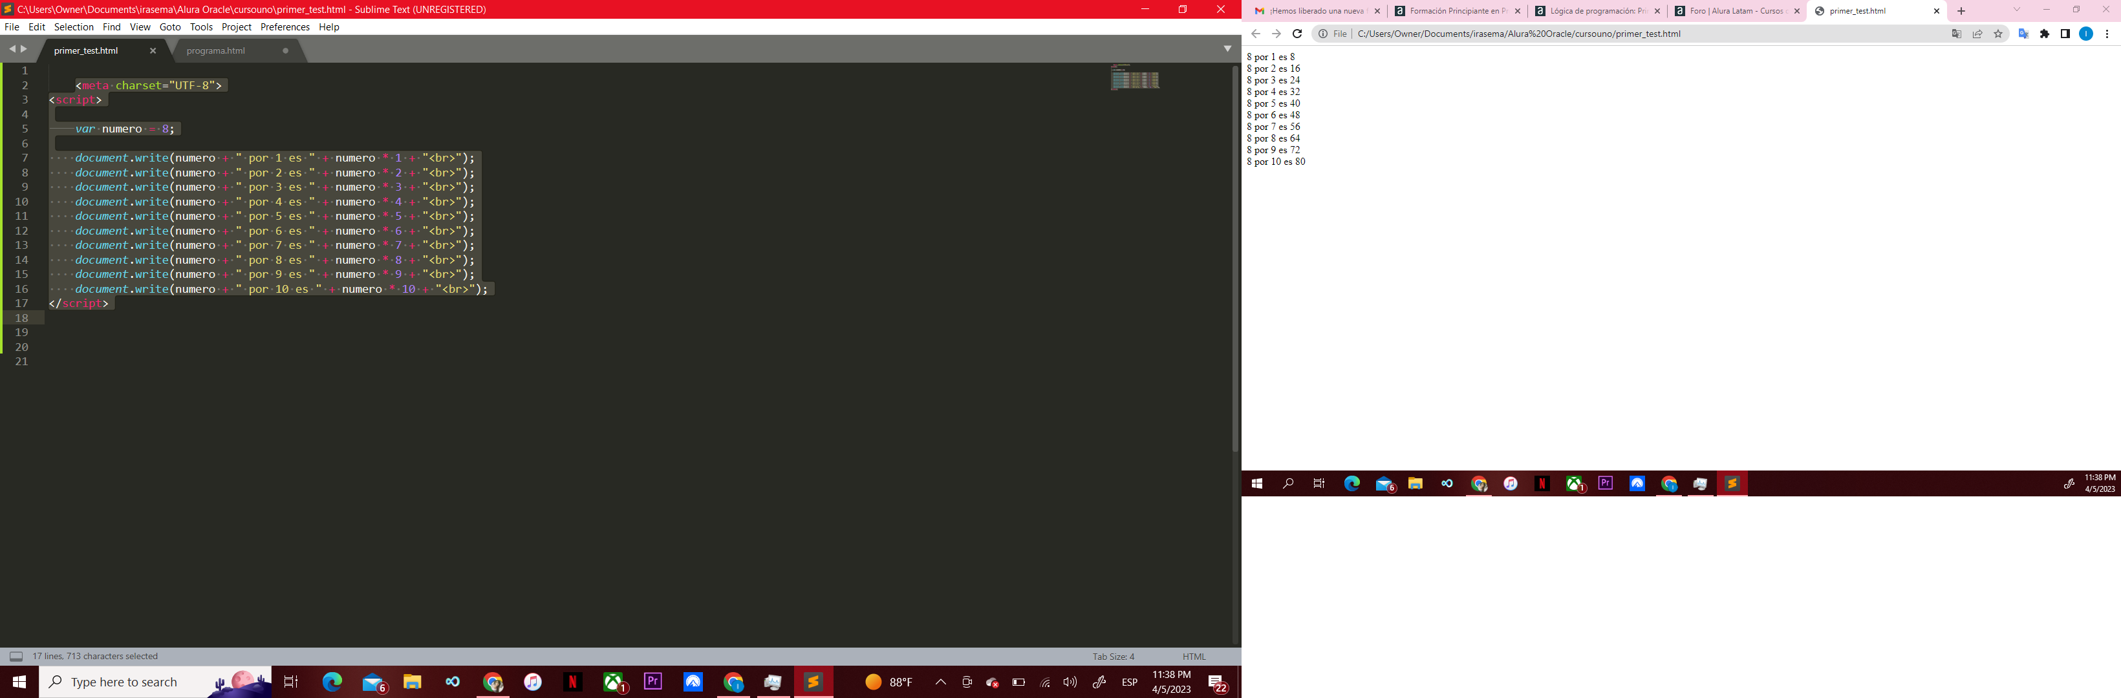
Task: Open the Tab Size: 4 selector
Action: (1113, 656)
